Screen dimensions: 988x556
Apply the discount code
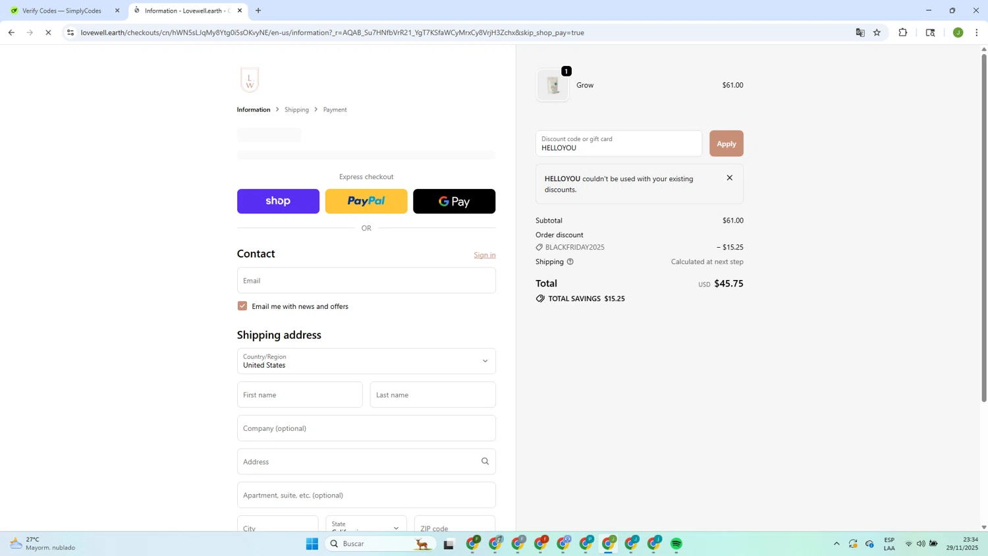727,144
